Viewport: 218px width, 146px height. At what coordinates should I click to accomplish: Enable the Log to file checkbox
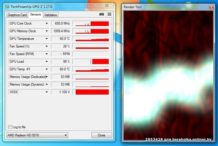pos(10,127)
